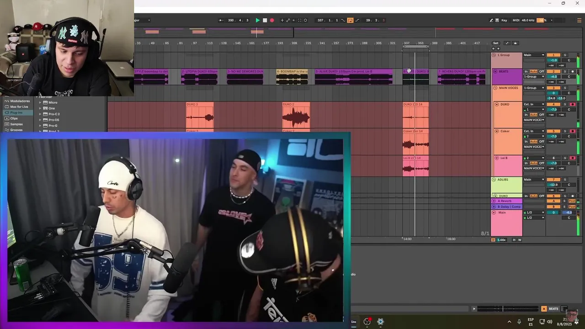
Task: Click the 48.0 kHz sample rate display
Action: [528, 20]
